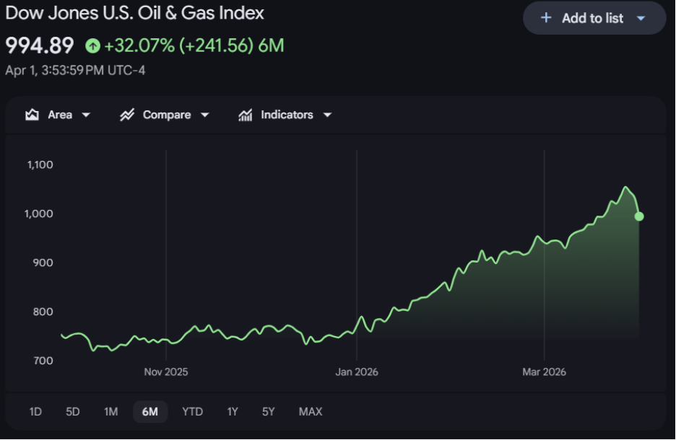
Task: Switch to the YTD range
Action: click(192, 412)
